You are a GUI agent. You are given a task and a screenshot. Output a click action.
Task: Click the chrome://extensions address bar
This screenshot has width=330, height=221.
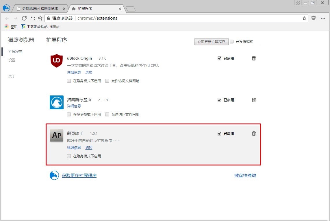click(176, 18)
